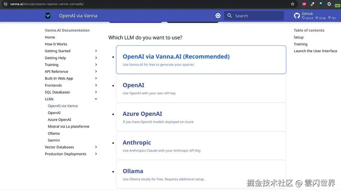
Task: Bookmark this page with star icon
Action: (293, 4)
